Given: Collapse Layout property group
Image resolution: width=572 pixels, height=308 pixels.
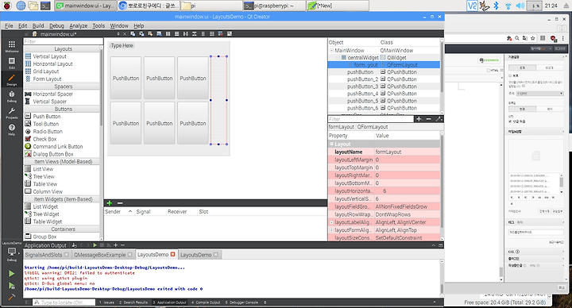Looking at the screenshot, I should pos(331,144).
